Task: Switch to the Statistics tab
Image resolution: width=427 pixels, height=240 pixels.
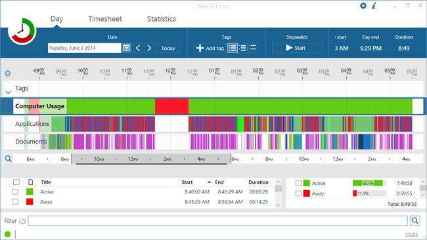Action: [162, 19]
